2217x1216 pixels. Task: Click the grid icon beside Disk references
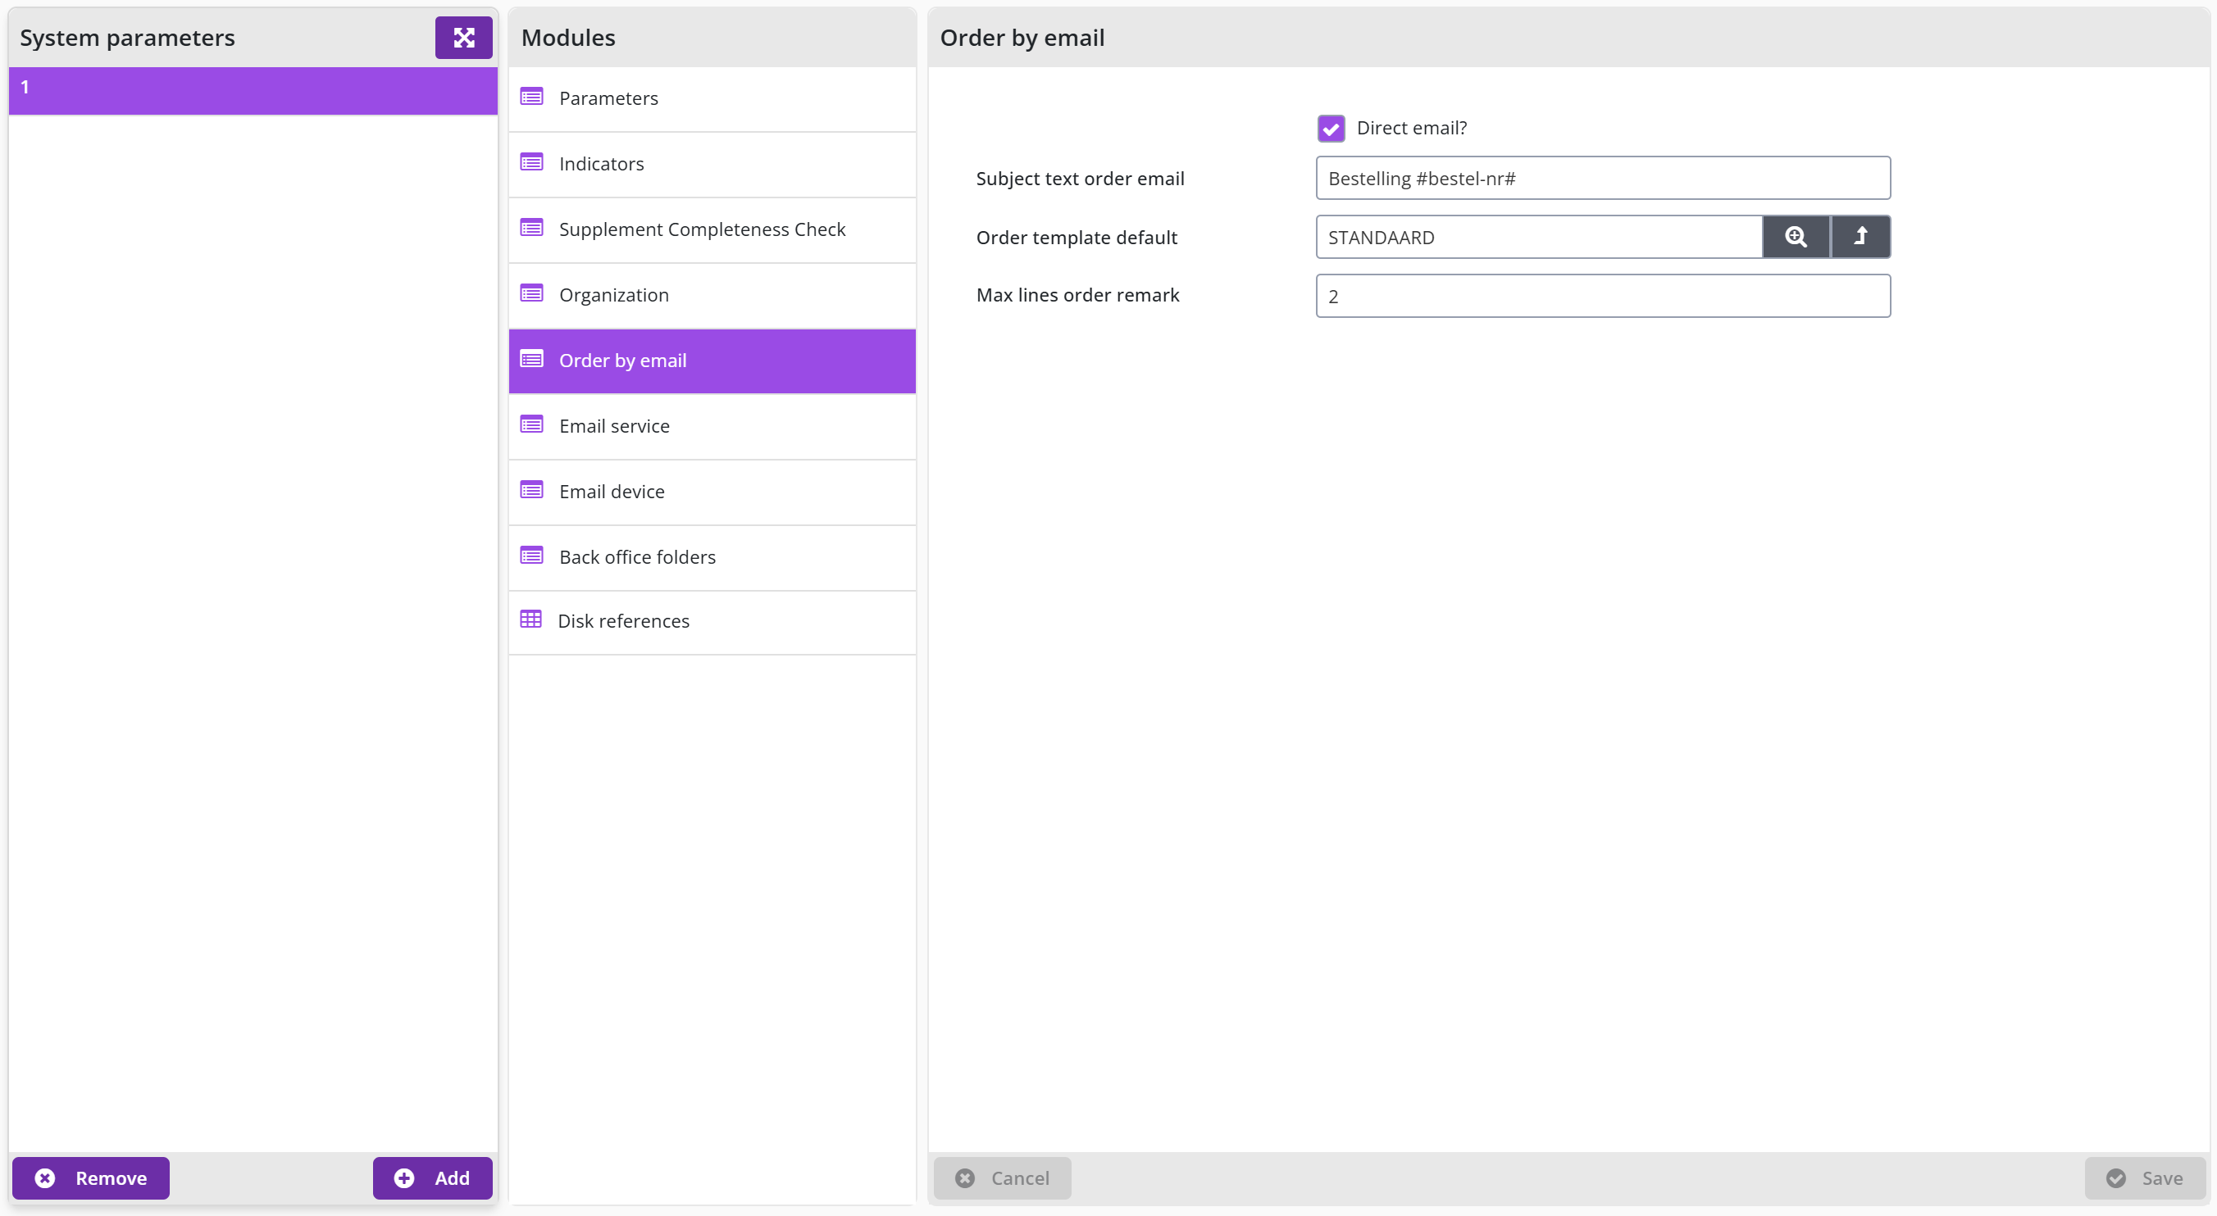(531, 619)
